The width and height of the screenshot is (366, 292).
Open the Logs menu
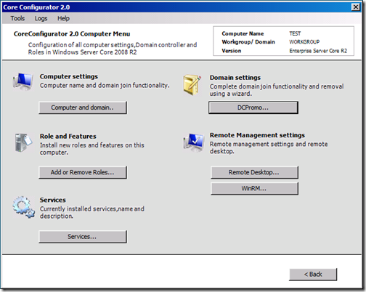pos(41,18)
